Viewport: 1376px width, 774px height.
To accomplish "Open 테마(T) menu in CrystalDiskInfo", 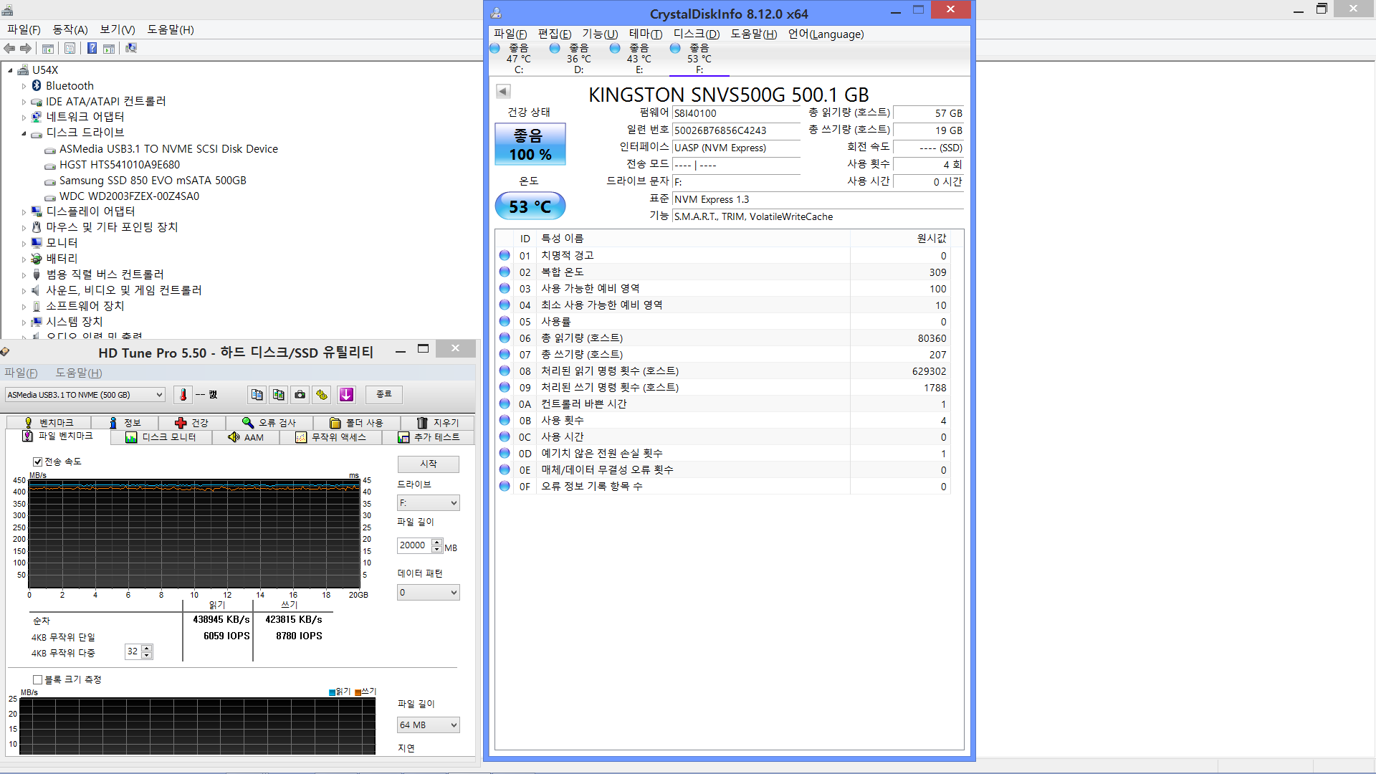I will click(x=646, y=34).
